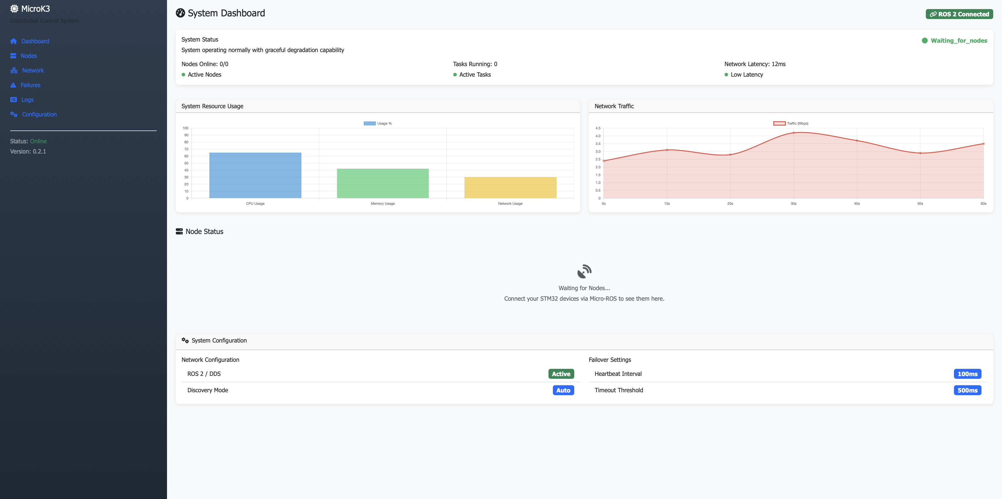1002x499 pixels.
Task: Expand the System Configuration panel
Action: (x=219, y=340)
